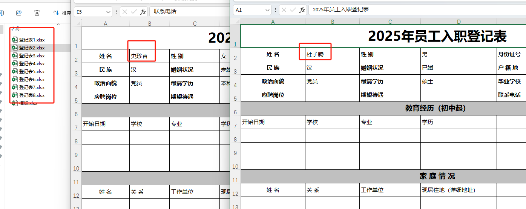Click the Enter checkmark in left Excel formula bar
Viewport: 526px width, 209px height.
[133, 12]
